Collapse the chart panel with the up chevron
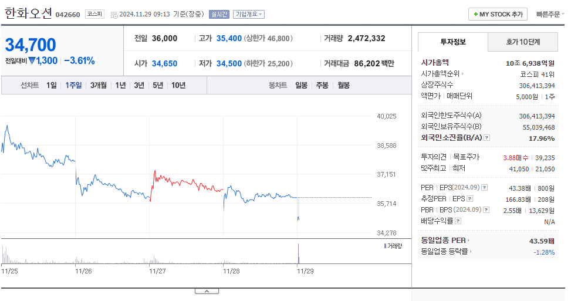 (207, 291)
